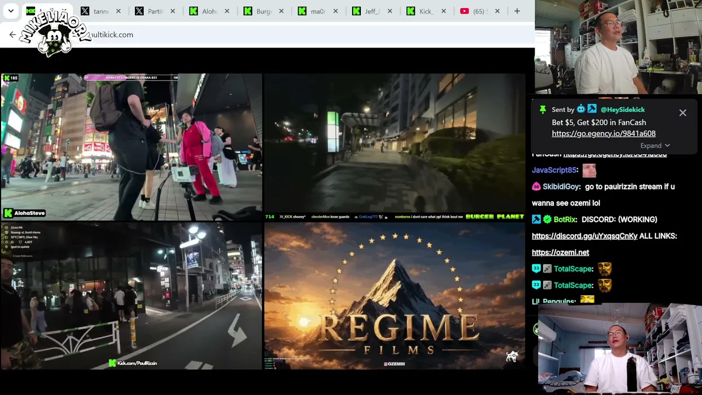This screenshot has width=702, height=395.
Task: Close the 'Parti' X tab
Action: coord(172,11)
